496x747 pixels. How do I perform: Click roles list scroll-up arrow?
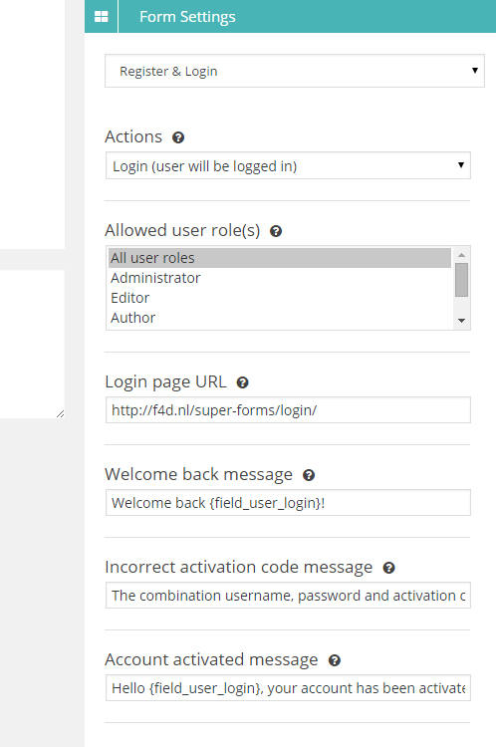pyautogui.click(x=461, y=255)
